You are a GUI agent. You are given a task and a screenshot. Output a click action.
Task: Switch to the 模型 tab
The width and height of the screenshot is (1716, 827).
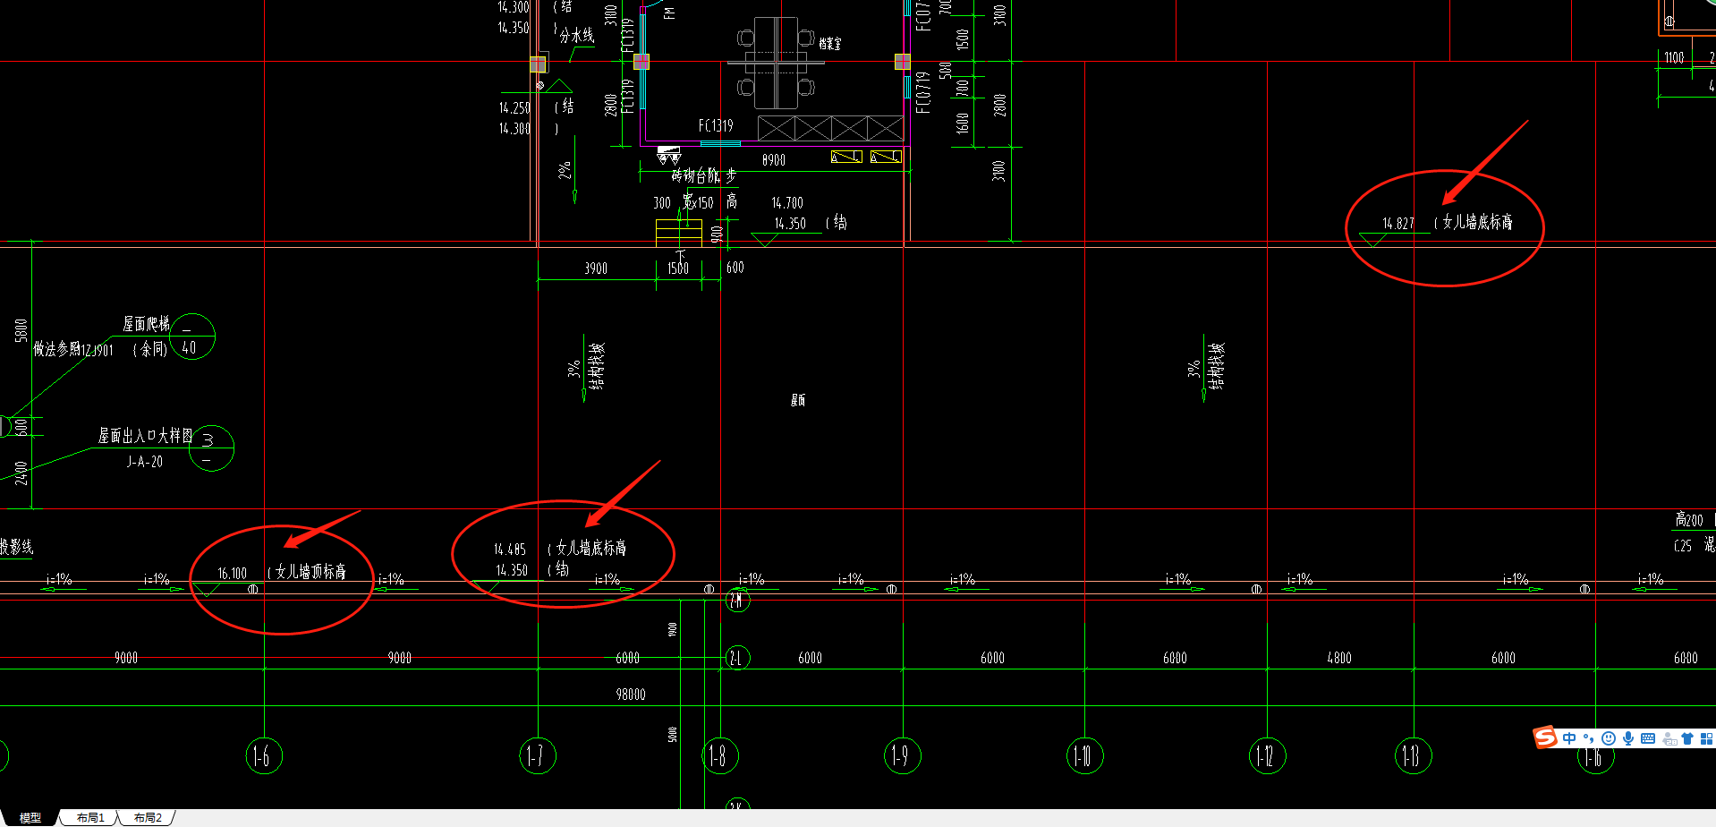point(30,818)
